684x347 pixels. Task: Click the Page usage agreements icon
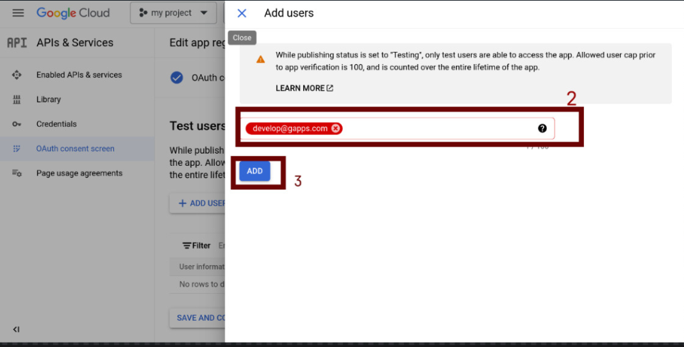17,173
